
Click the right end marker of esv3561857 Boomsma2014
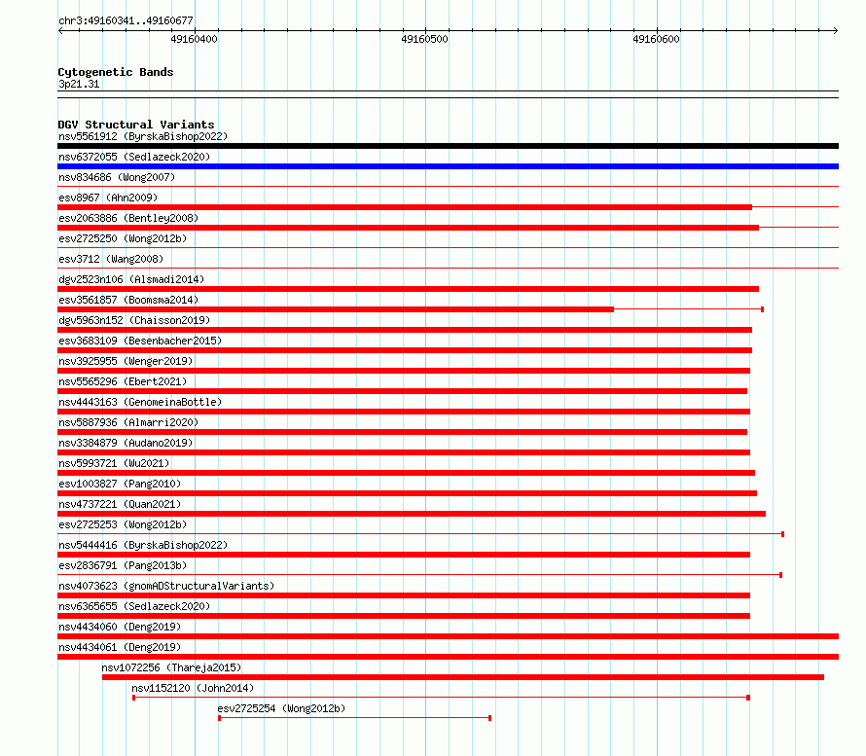coord(762,309)
